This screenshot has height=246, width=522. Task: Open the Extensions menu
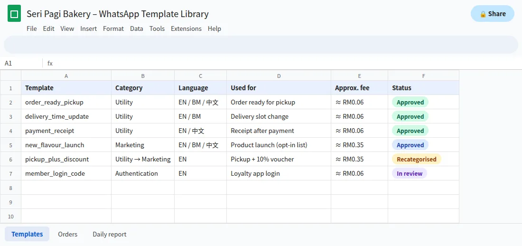(186, 28)
